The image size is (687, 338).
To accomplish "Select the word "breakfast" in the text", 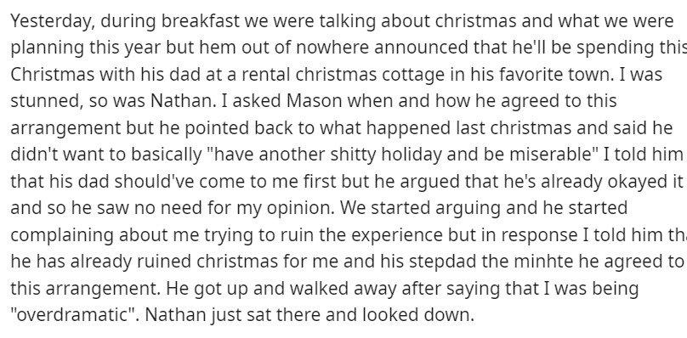I will click(x=200, y=21).
